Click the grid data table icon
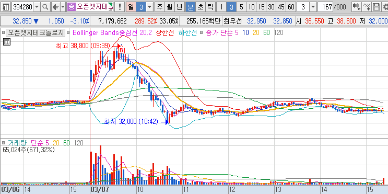Viewport: 388px width, 194px height. tap(7, 42)
